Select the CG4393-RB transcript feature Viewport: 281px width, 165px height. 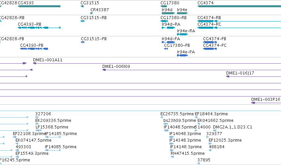pyautogui.click(x=39, y=28)
